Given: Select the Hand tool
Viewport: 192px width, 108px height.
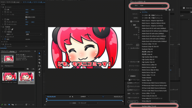Looking at the screenshot, I should pos(40,72).
